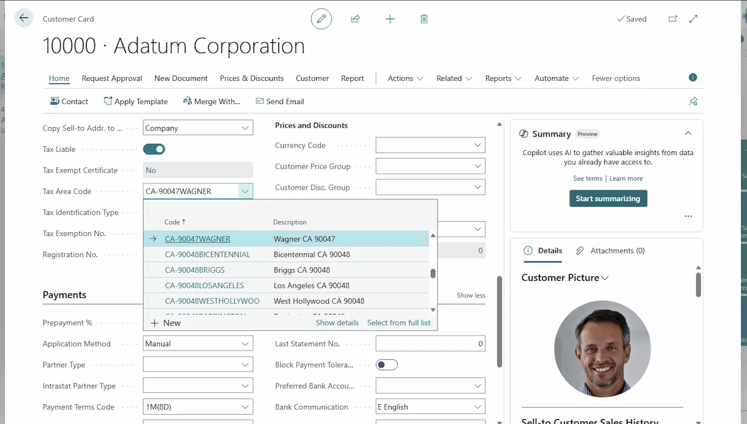
Task: Click the share icon in header
Action: (x=355, y=19)
